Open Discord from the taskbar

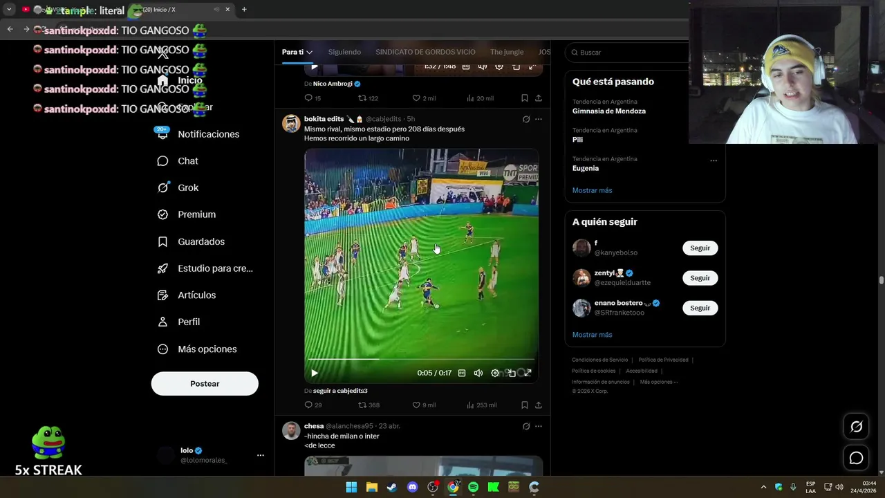413,487
